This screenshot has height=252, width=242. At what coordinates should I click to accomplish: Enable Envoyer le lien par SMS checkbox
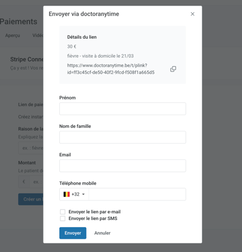tap(63, 219)
